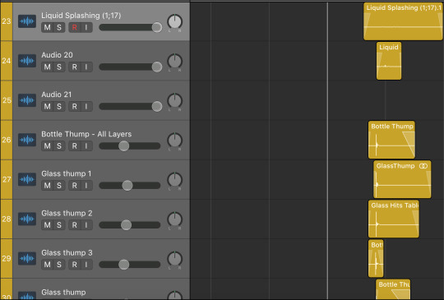Screen dimensions: 444x300
Task: Click Glass thump 3 volume slider
Action: coord(130,265)
